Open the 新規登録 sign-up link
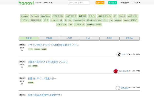Viewport: 154px width, 97px height. 125,3
